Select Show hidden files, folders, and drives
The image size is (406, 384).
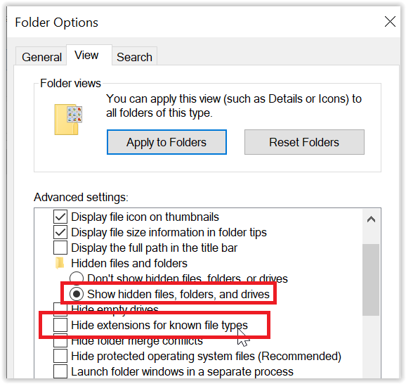pyautogui.click(x=77, y=294)
